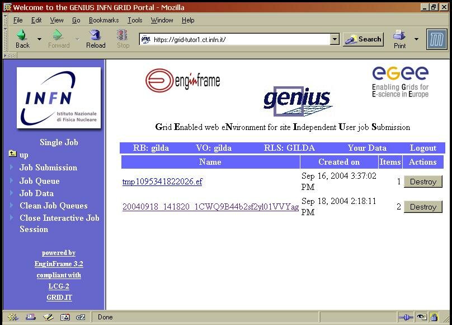Viewport: 452px width, 325px height.
Task: Open the Composer icon in status bar
Action: [48, 317]
